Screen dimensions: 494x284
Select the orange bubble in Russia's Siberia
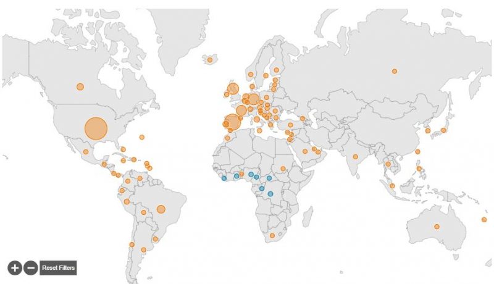[x=395, y=71]
